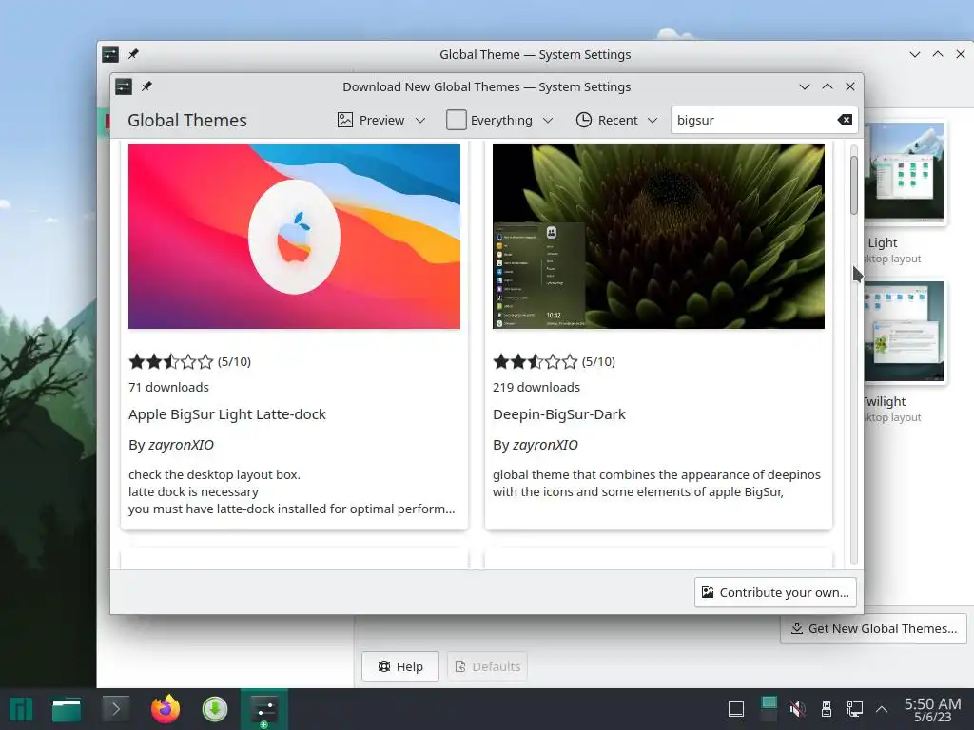Open Deepin-BigSur-Dark preview image
974x730 pixels.
tap(658, 237)
